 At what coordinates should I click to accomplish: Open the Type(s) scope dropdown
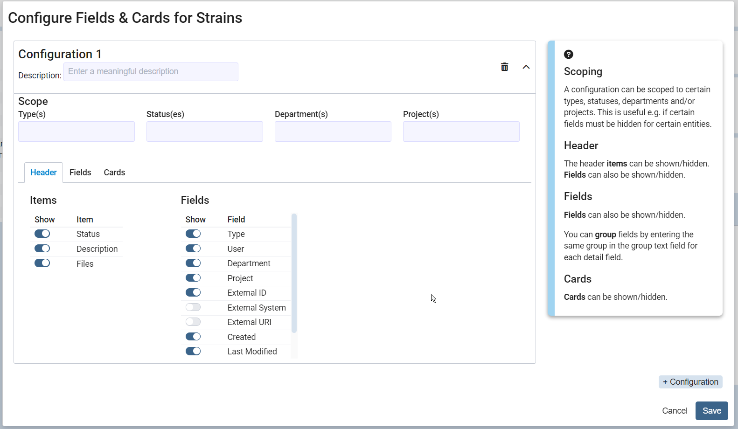(x=77, y=131)
